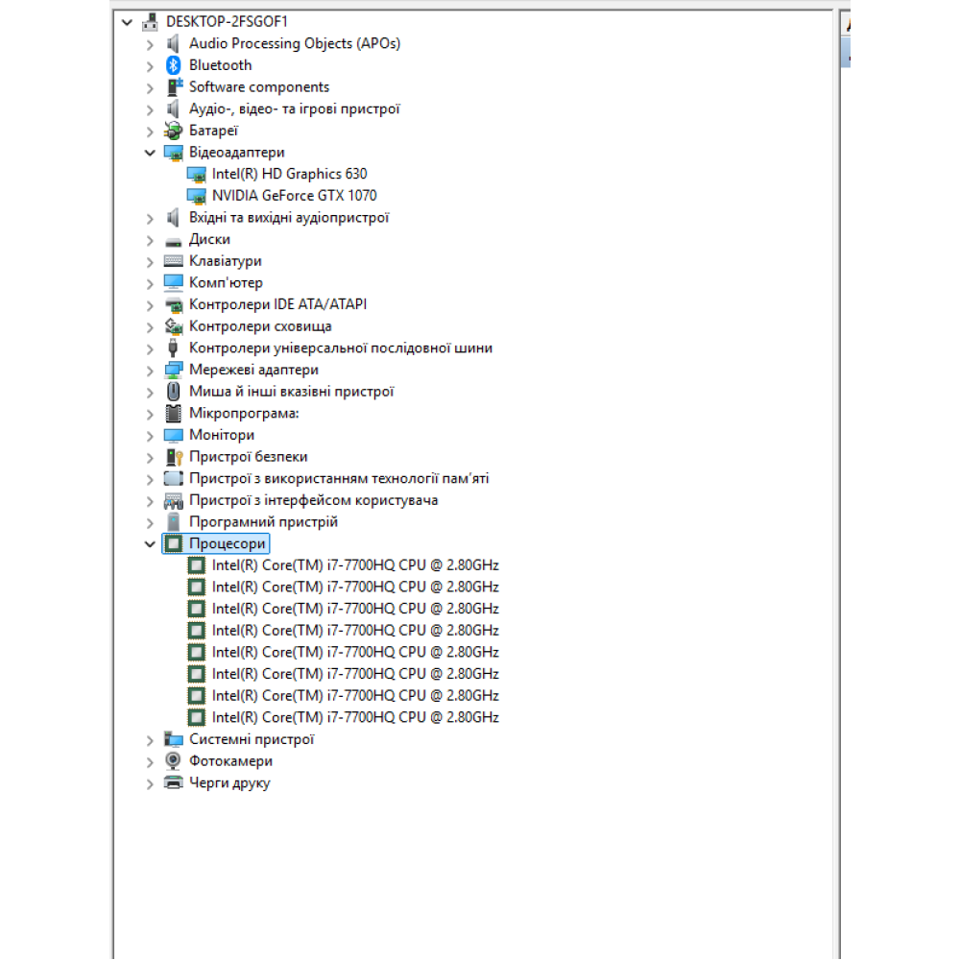The height and width of the screenshot is (960, 960).
Task: Expand the Клавіатури node
Action: point(150,262)
